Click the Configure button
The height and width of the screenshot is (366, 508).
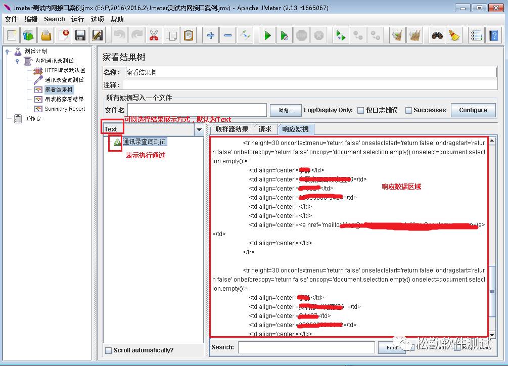(x=473, y=110)
